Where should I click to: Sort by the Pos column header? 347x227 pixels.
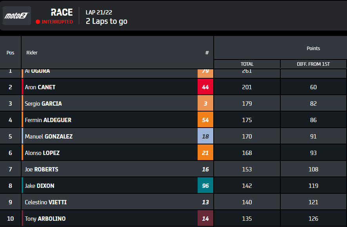coord(11,52)
